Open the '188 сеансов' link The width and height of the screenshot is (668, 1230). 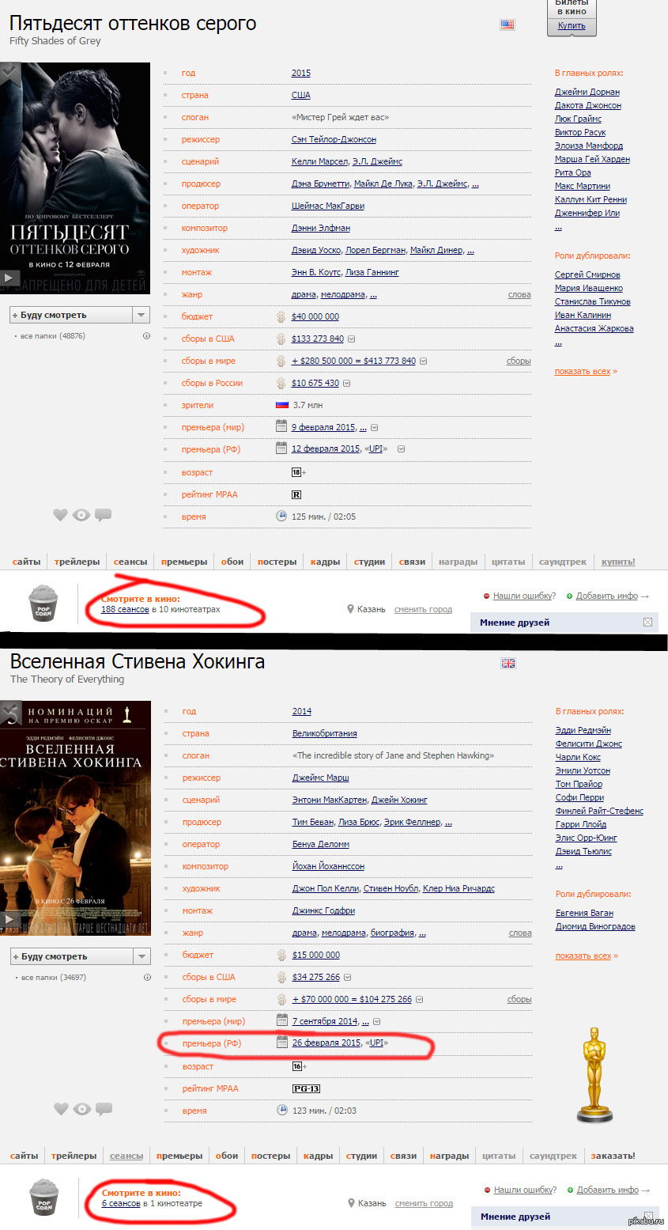(x=125, y=609)
